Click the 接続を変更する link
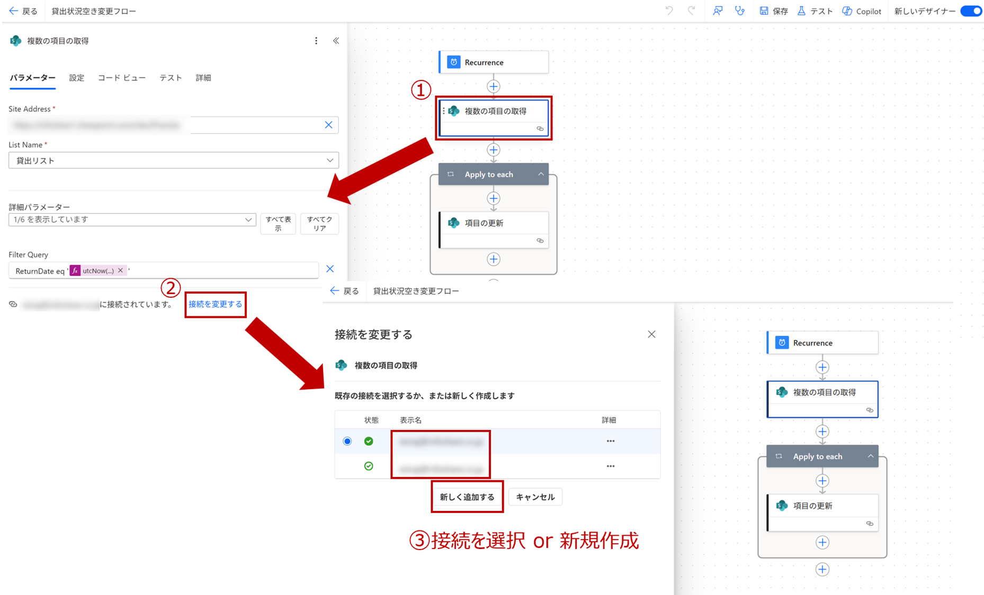This screenshot has width=984, height=595. [x=215, y=304]
